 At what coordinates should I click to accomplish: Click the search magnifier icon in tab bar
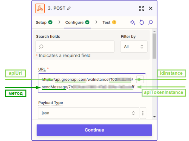tap(150, 22)
